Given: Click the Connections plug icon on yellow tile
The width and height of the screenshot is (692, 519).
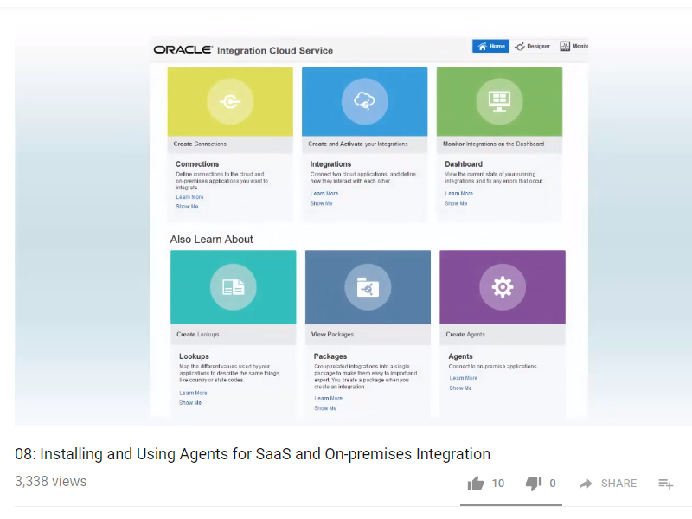Looking at the screenshot, I should pos(230,102).
